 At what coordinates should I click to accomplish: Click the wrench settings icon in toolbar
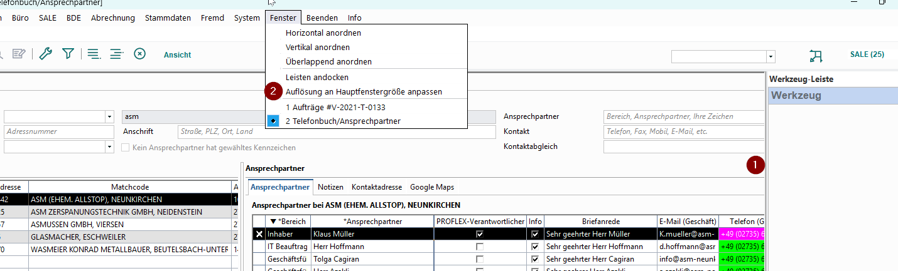[45, 54]
